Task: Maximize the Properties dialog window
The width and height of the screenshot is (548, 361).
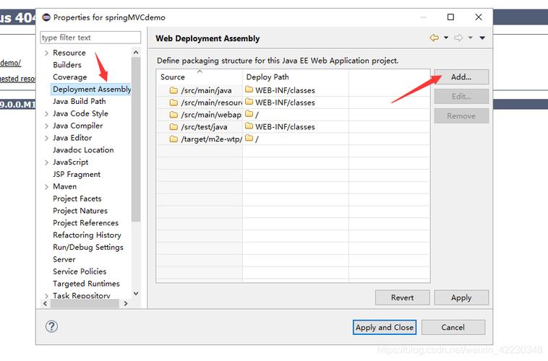Action: pyautogui.click(x=451, y=17)
